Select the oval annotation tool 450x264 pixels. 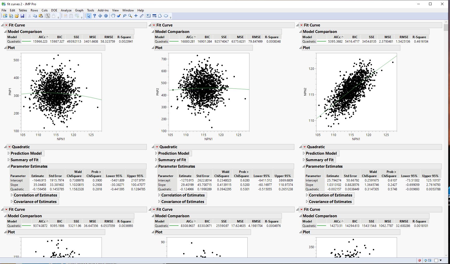[x=166, y=16]
